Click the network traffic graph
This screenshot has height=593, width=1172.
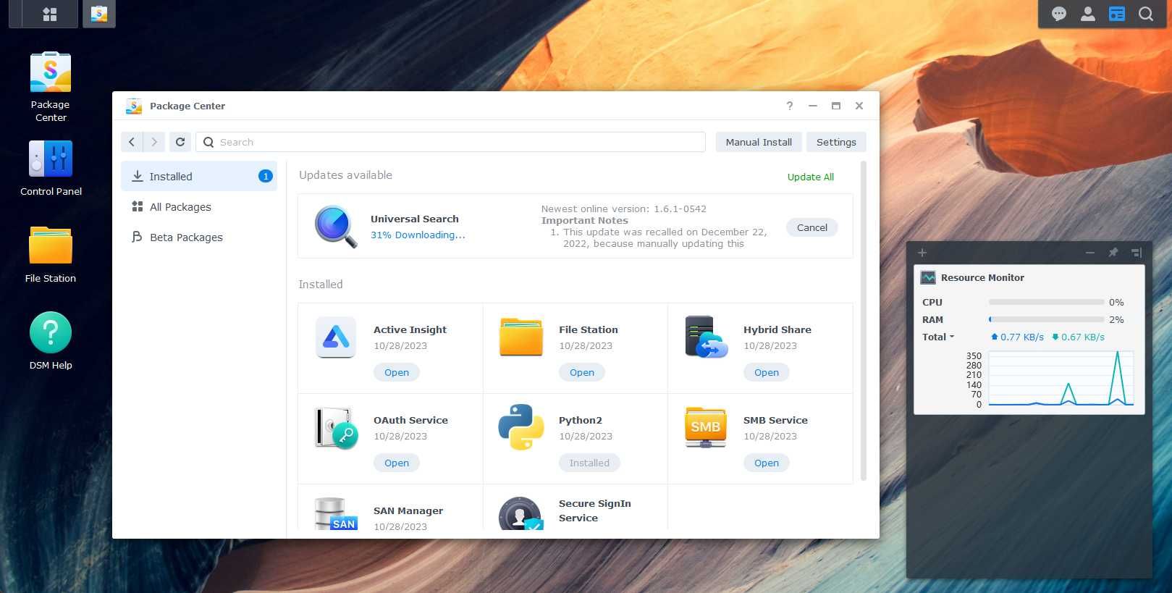point(1061,379)
